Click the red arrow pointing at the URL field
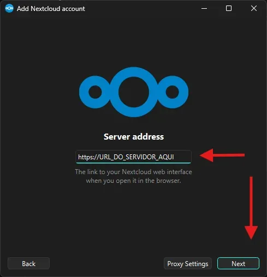The height and width of the screenshot is (277, 267). [x=222, y=155]
